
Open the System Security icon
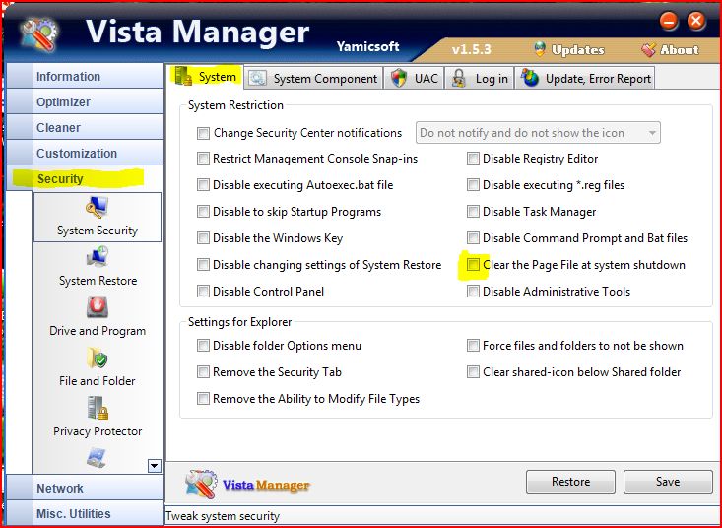click(97, 209)
